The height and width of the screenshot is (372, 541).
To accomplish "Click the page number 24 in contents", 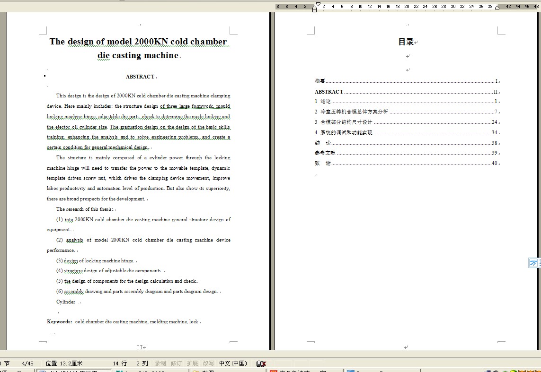I will click(x=495, y=122).
